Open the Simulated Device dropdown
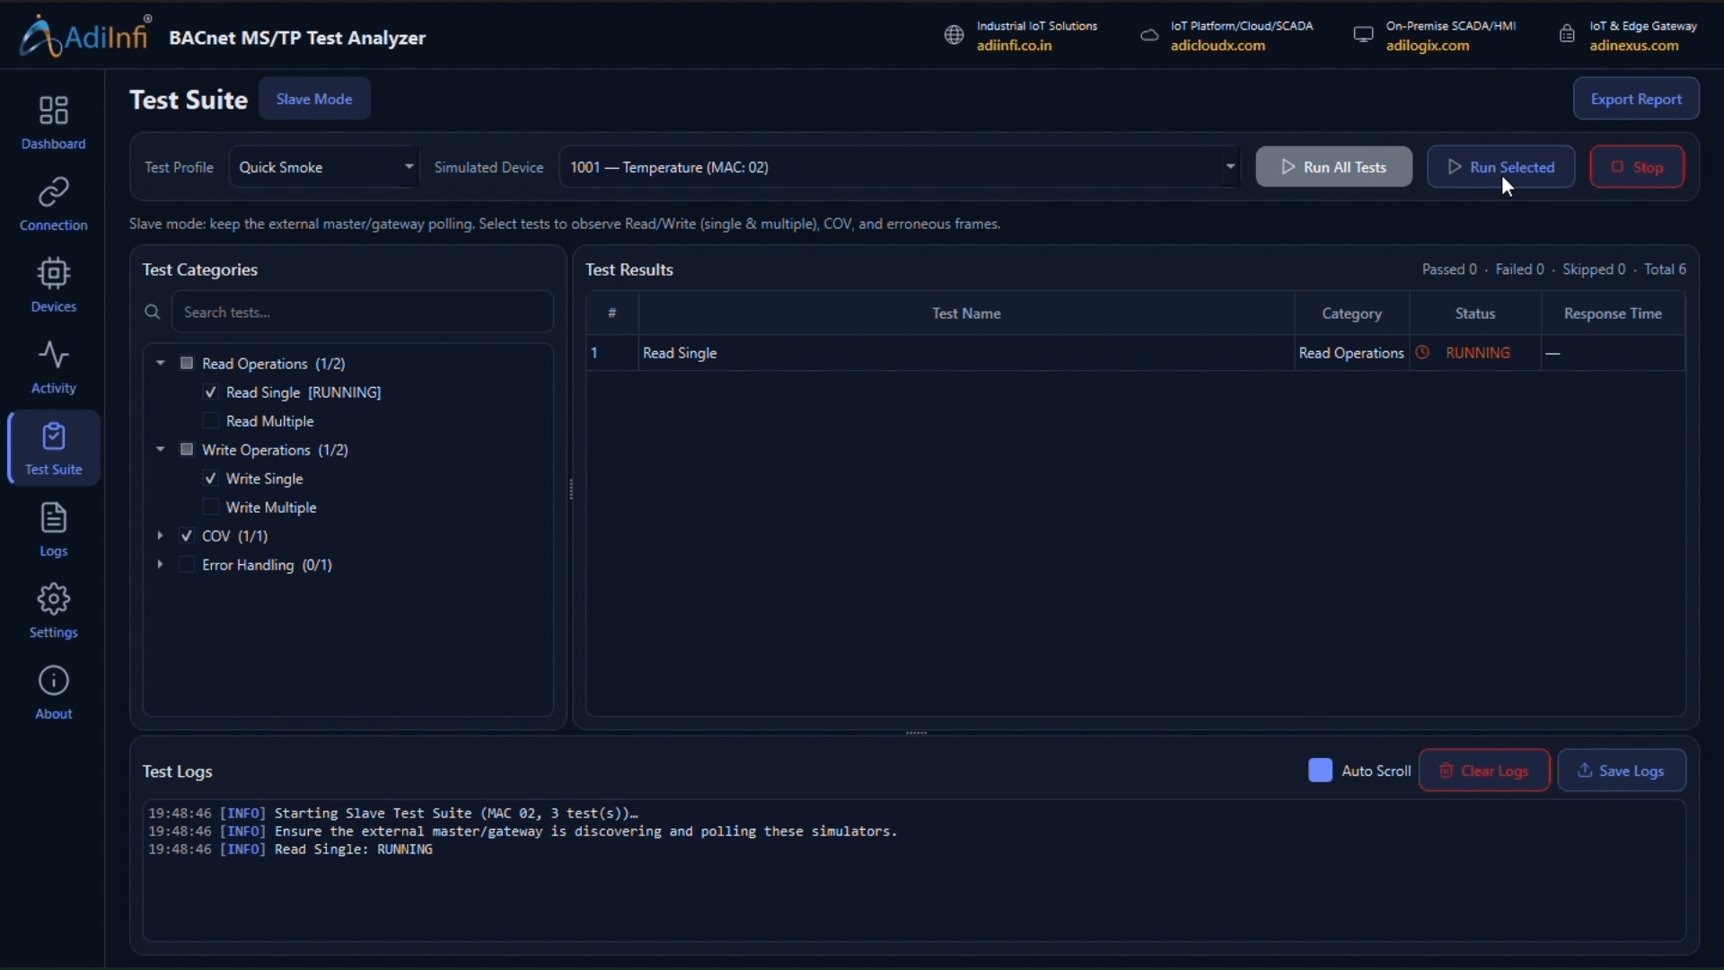 click(x=900, y=167)
